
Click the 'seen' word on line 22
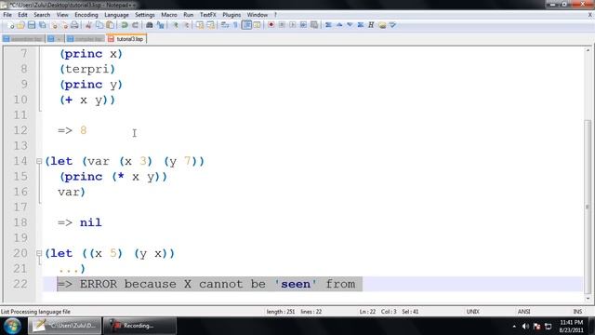tap(296, 284)
